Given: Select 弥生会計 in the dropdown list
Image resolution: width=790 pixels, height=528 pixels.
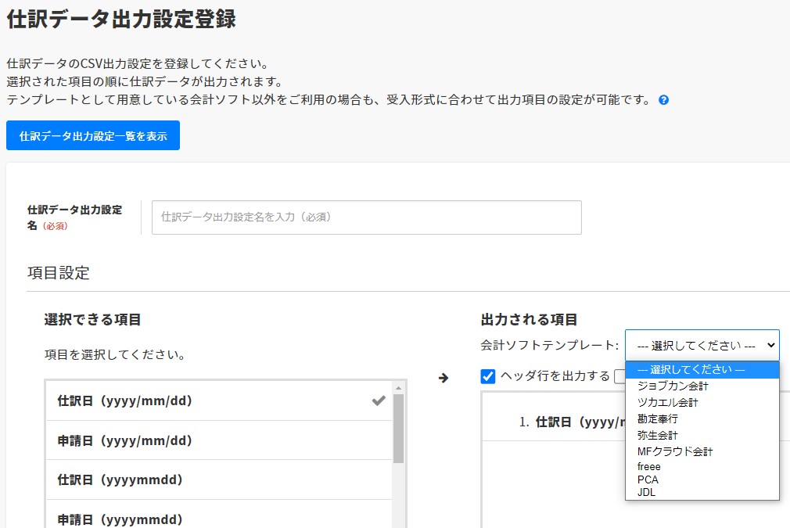Looking at the screenshot, I should coord(657,435).
